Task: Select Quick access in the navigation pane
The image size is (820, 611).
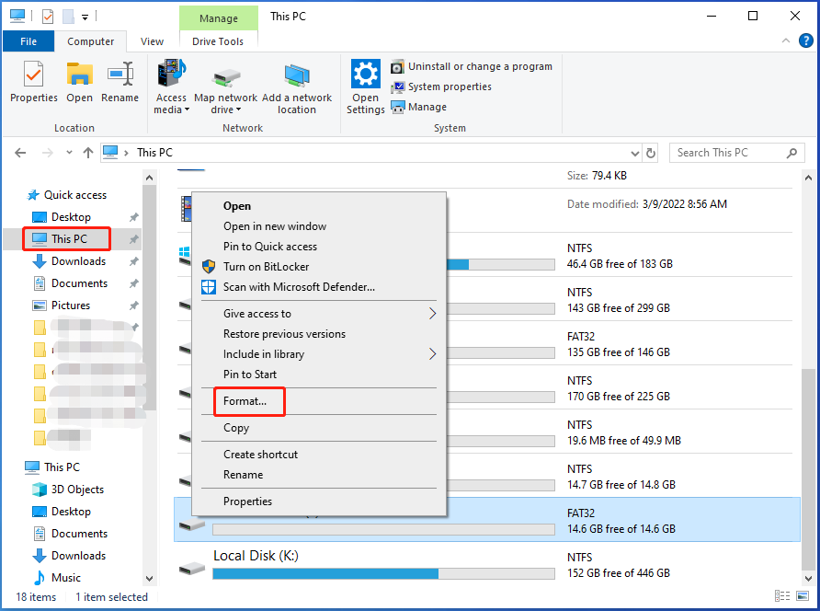Action: [x=66, y=195]
